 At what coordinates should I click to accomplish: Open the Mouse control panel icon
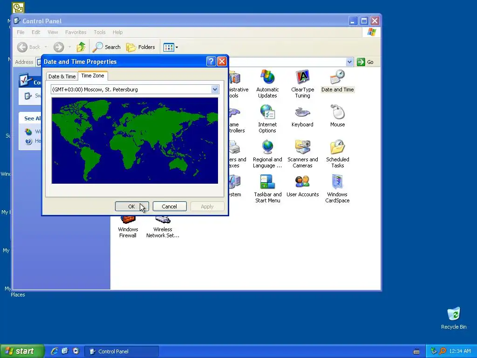337,116
